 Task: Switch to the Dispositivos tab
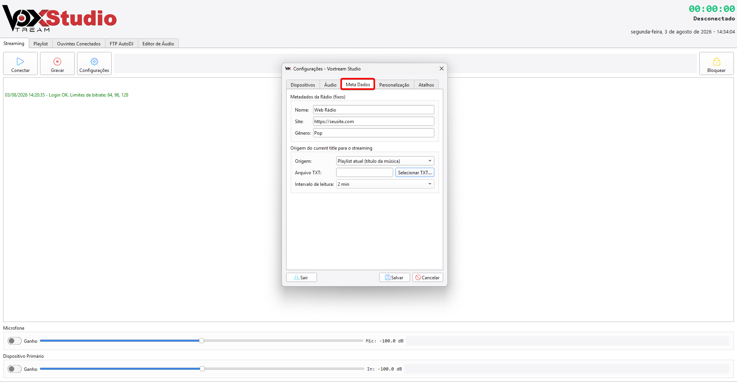303,85
